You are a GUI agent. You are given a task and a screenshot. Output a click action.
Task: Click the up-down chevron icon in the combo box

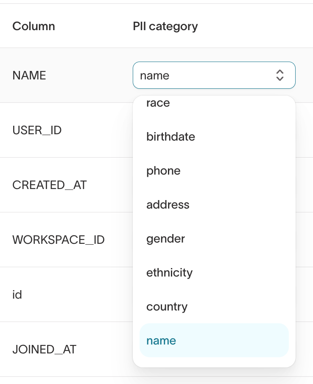[x=279, y=75]
